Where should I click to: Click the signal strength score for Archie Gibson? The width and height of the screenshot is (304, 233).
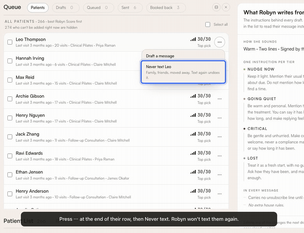200,96
